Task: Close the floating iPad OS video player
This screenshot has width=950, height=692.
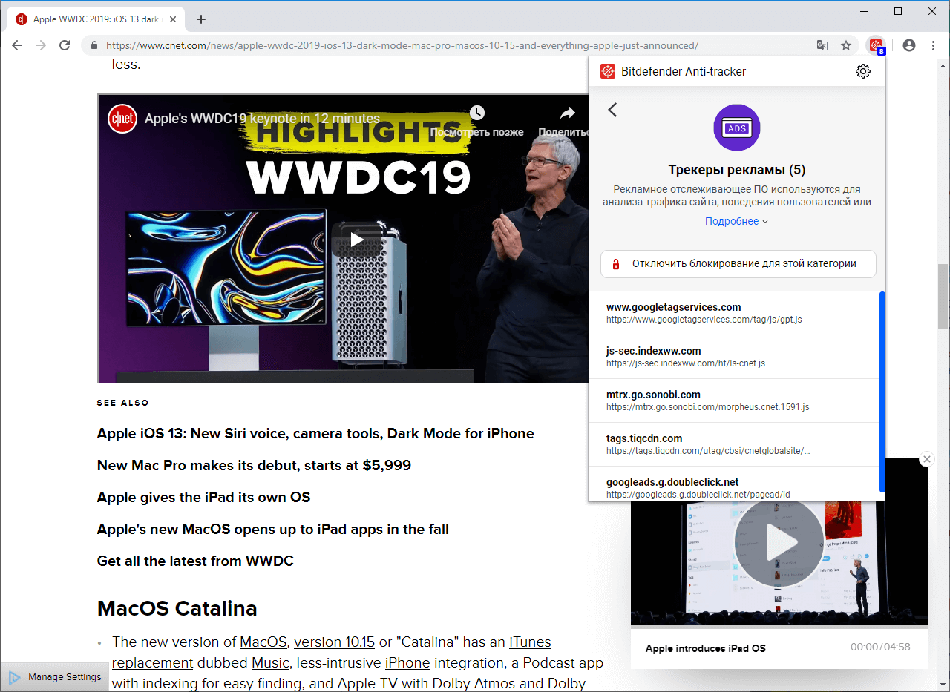Action: (926, 459)
